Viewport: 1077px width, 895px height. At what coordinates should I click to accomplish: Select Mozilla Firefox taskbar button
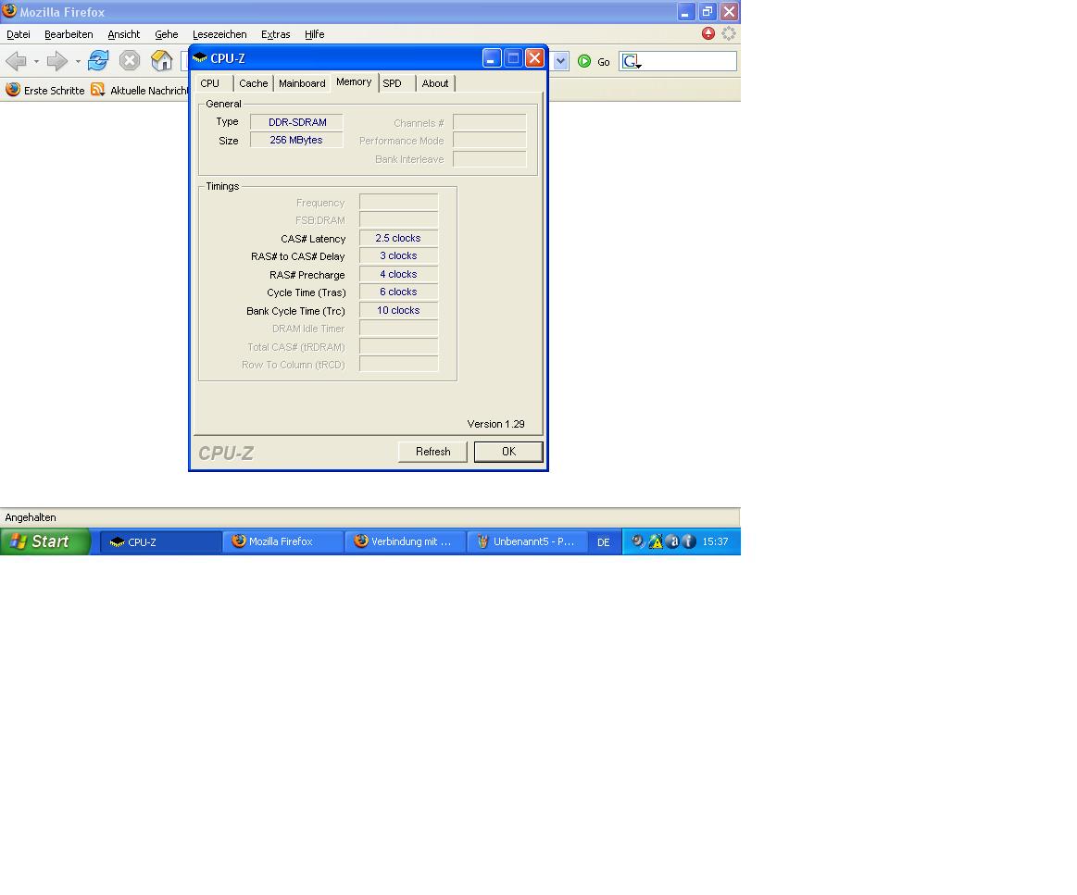pyautogui.click(x=283, y=541)
